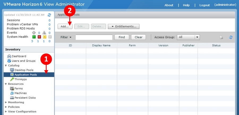Select Users and Groups in Inventory

[x=24, y=61]
